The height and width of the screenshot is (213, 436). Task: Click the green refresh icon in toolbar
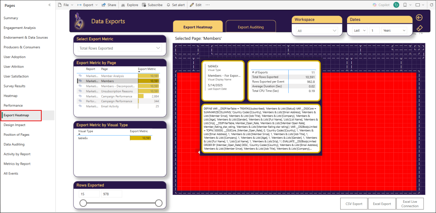[396, 5]
